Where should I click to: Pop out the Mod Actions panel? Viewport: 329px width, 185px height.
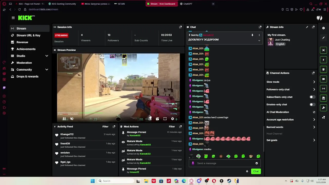point(180,127)
